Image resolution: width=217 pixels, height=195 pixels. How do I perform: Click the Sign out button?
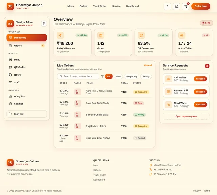coord(27,114)
